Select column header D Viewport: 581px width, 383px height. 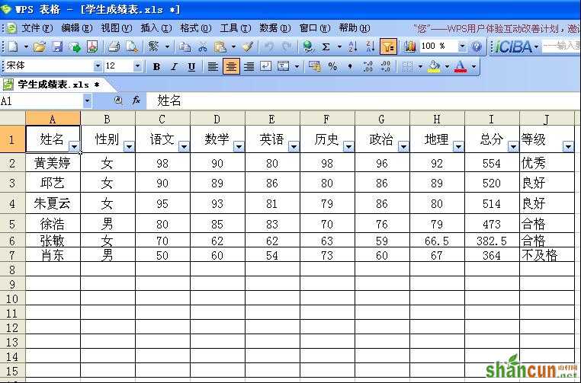(x=217, y=119)
